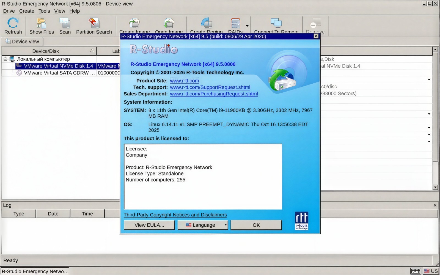
Task: Collapse the Локальный компьютер tree node
Action: [5, 59]
